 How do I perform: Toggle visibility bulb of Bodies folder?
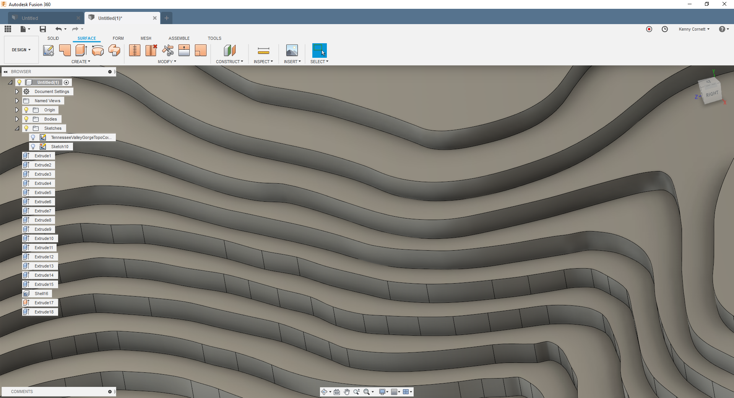pyautogui.click(x=26, y=119)
